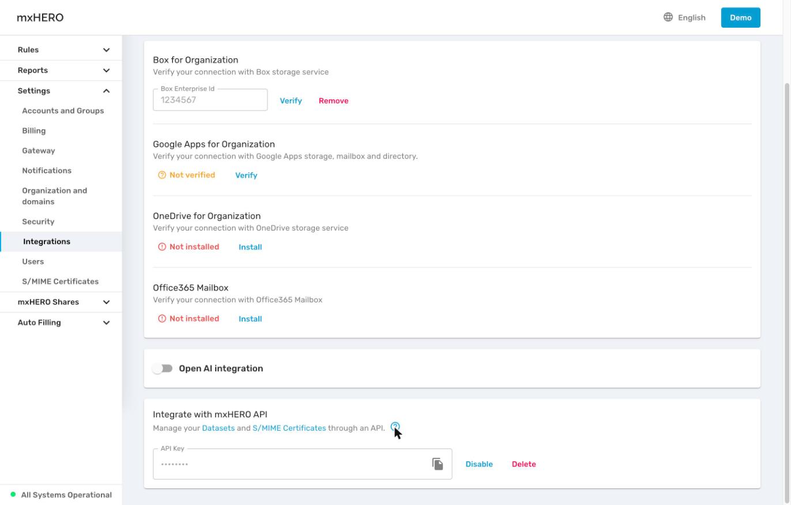Open the Gateway settings page
Image resolution: width=791 pixels, height=505 pixels.
[x=39, y=150]
